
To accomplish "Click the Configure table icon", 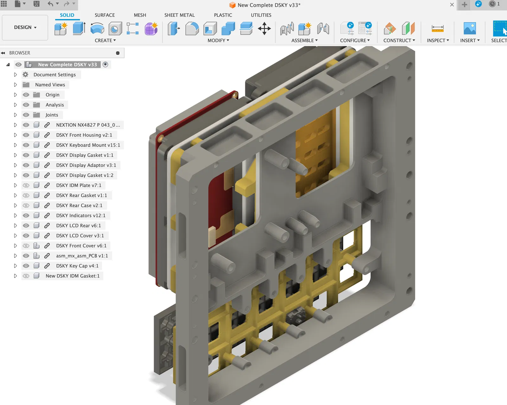I will tap(365, 28).
